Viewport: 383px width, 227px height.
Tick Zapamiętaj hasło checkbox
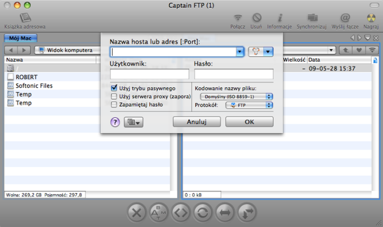[114, 105]
